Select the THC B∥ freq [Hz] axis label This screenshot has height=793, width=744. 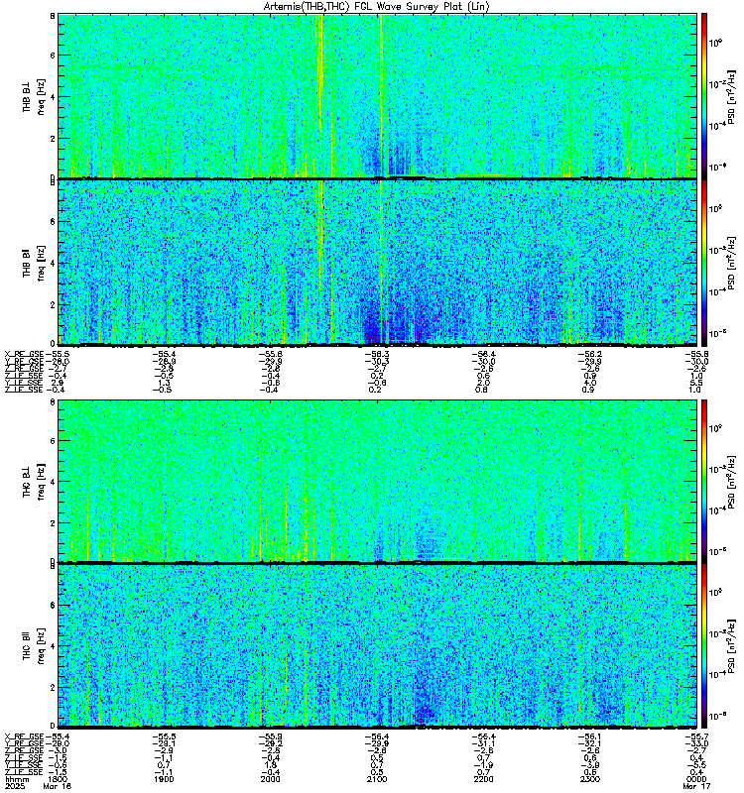pos(34,646)
